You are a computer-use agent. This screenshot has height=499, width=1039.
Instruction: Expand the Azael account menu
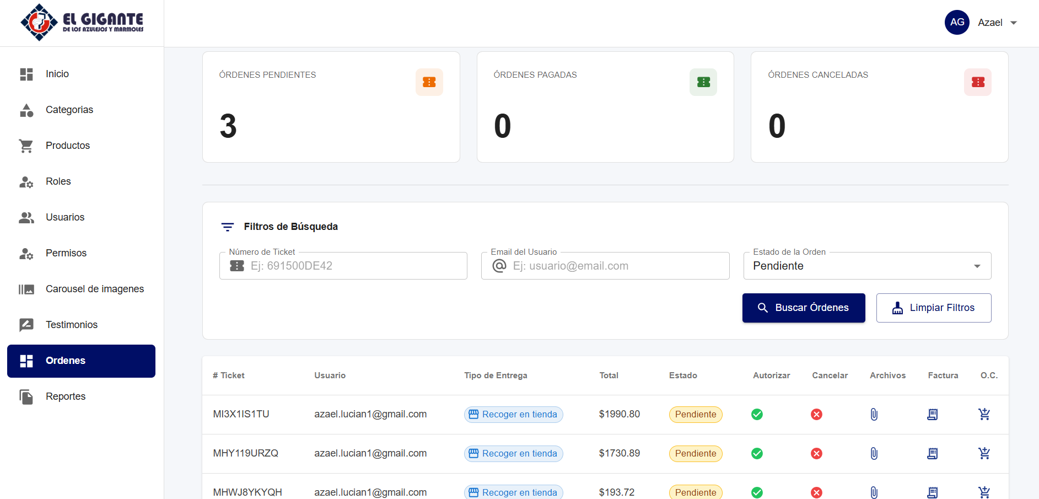click(990, 23)
